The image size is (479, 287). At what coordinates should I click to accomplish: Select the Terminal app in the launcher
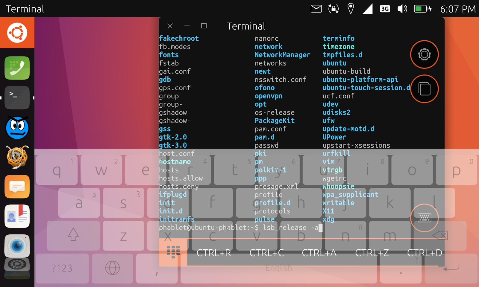pos(17,97)
